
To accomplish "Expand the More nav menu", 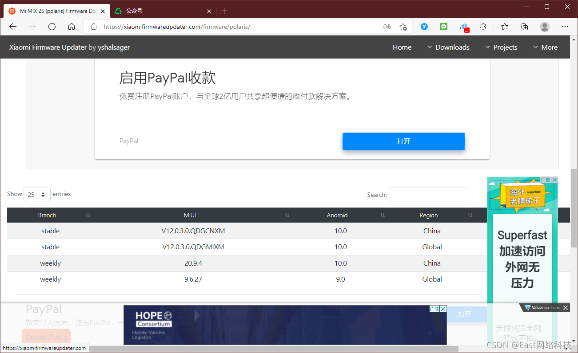I will click(545, 47).
